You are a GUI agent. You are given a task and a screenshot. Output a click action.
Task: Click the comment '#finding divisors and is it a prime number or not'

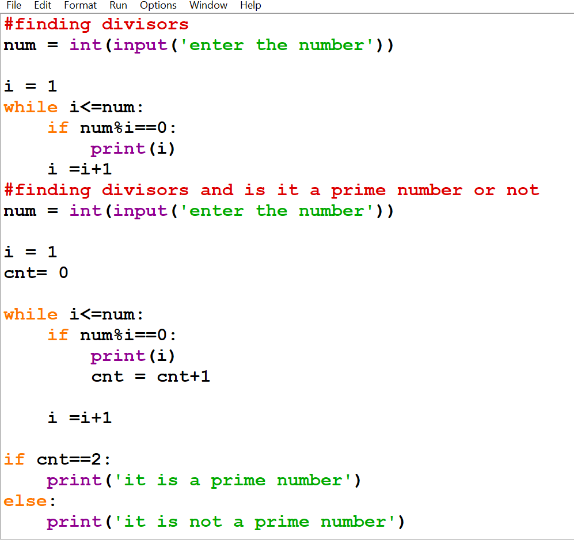tap(272, 191)
